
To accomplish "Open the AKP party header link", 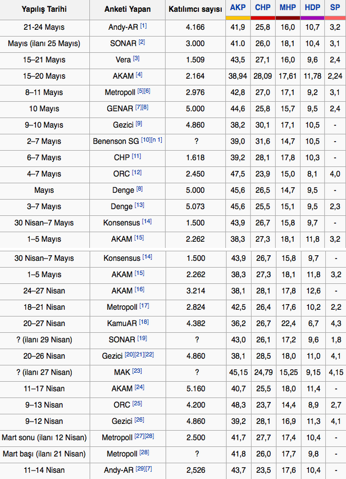I will [x=237, y=7].
